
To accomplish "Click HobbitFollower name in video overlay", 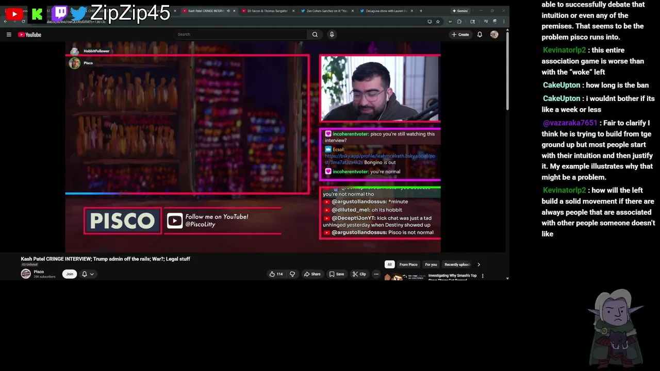I will [96, 51].
